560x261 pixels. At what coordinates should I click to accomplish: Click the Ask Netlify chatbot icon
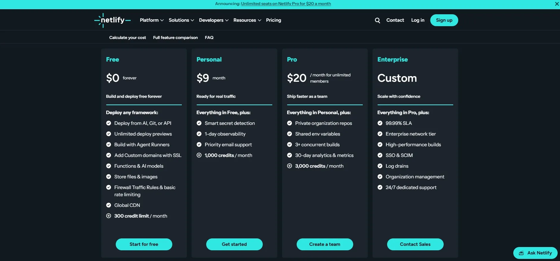521,253
